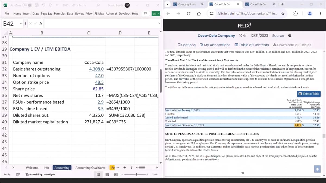Reload the Felix page
The width and height of the screenshot is (326, 183).
[189, 14]
